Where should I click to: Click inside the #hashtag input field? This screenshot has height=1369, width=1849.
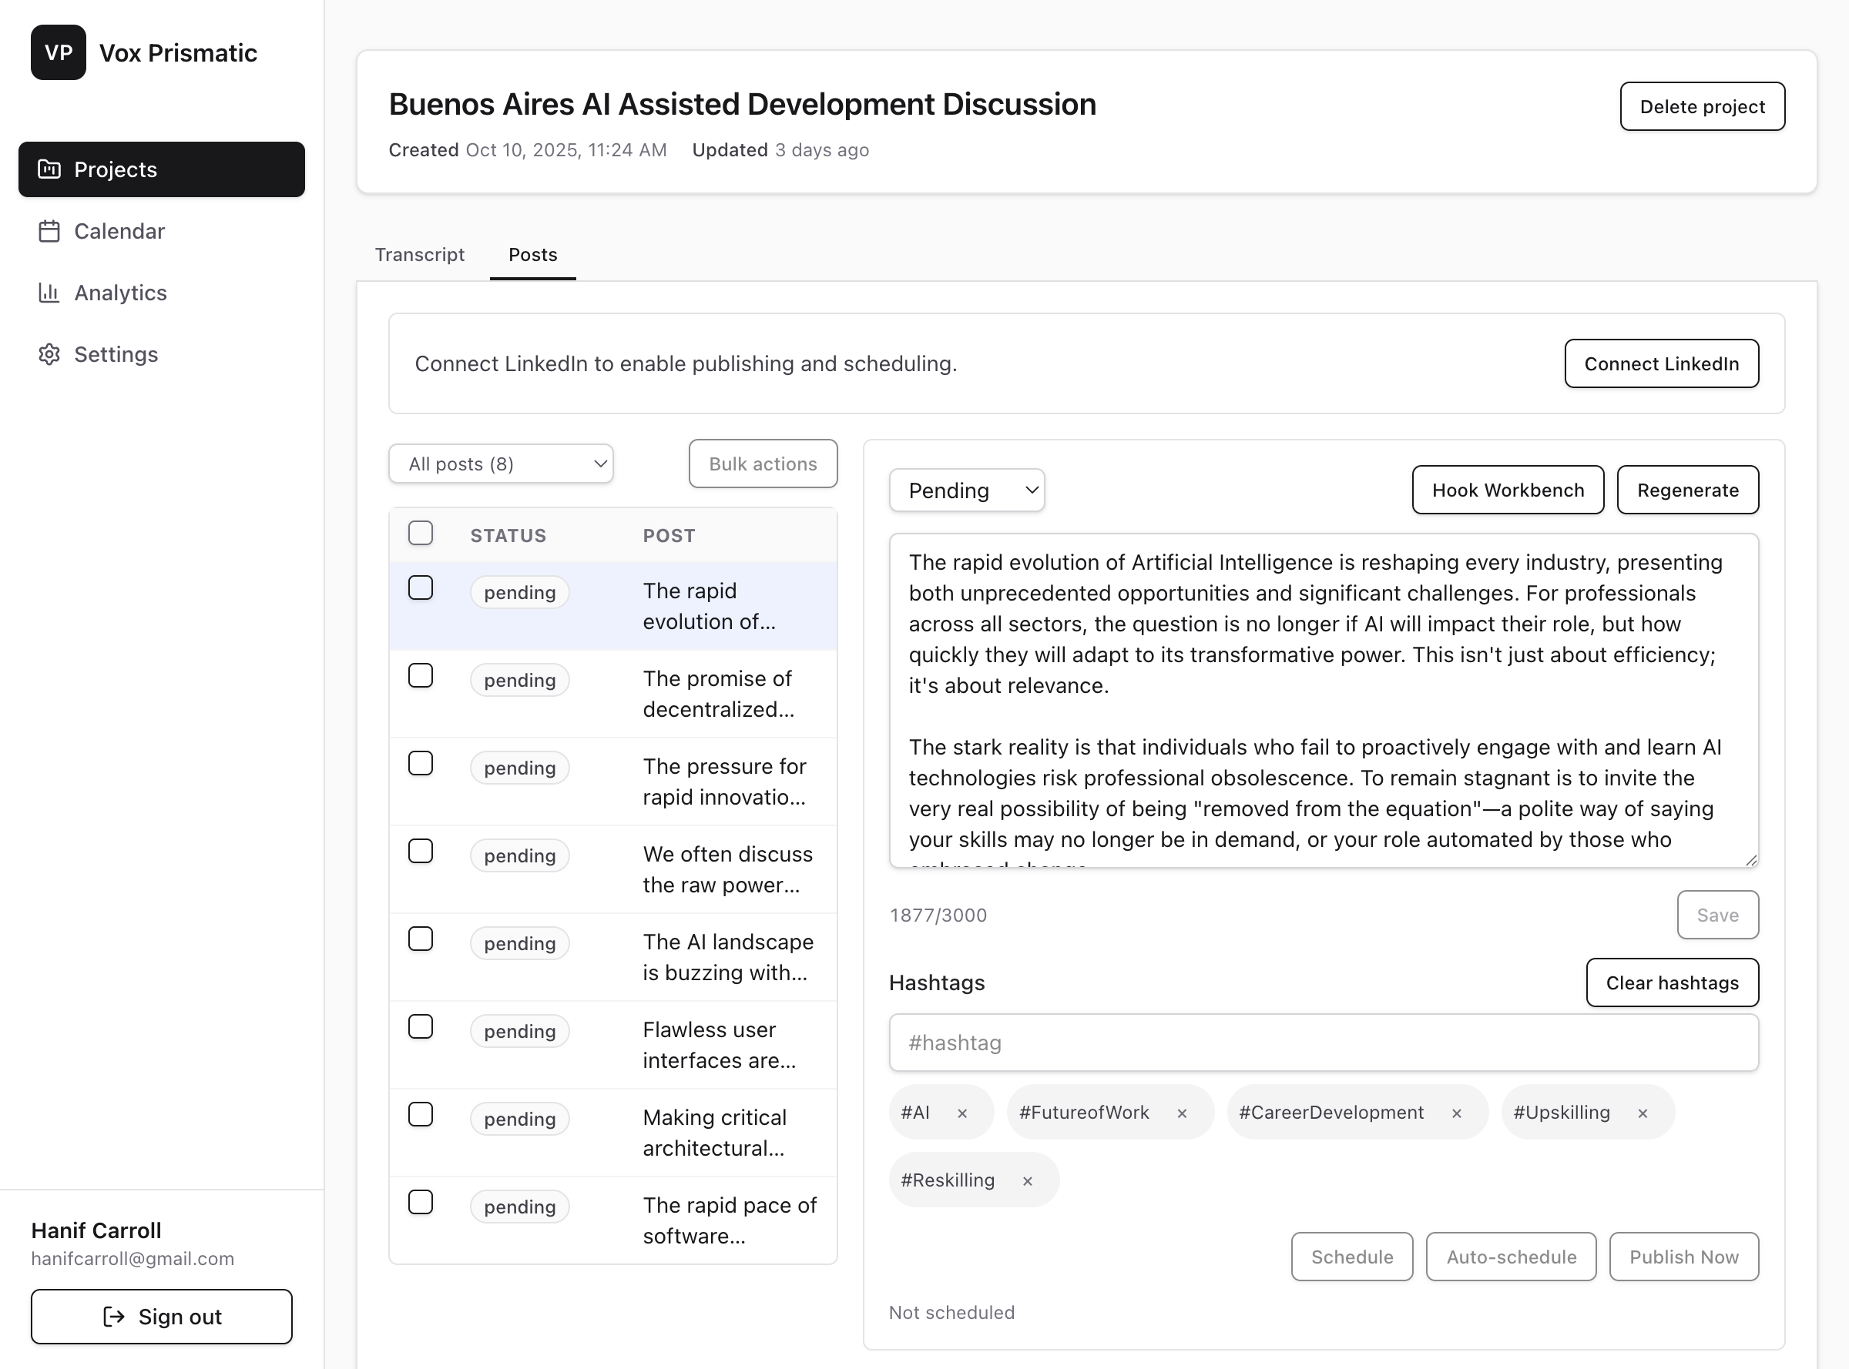click(x=1322, y=1043)
